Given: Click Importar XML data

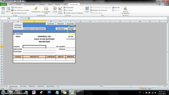Looking at the screenshot, I should (x=116, y=8).
